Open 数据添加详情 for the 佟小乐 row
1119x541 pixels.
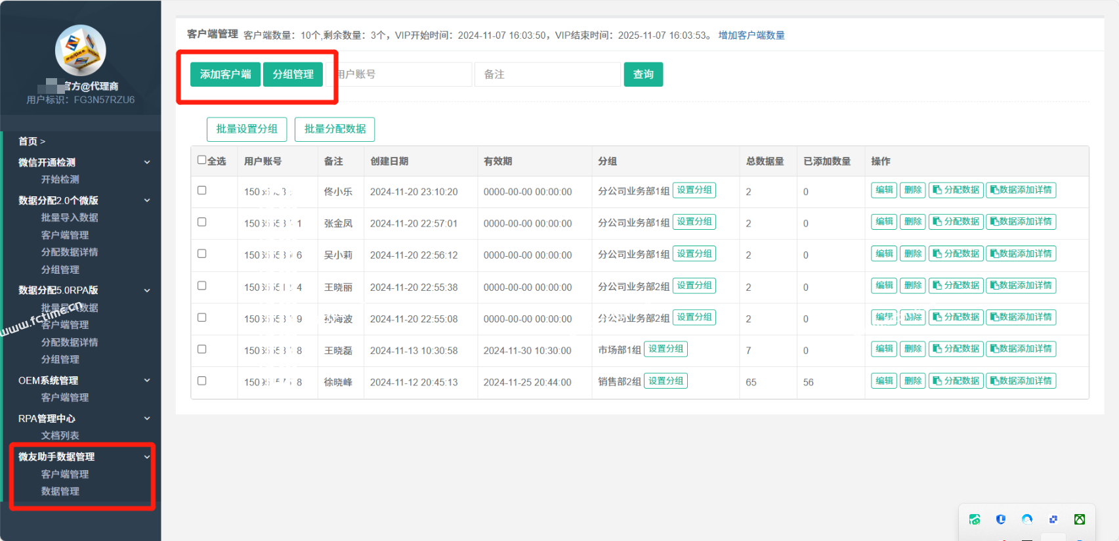coord(1021,190)
